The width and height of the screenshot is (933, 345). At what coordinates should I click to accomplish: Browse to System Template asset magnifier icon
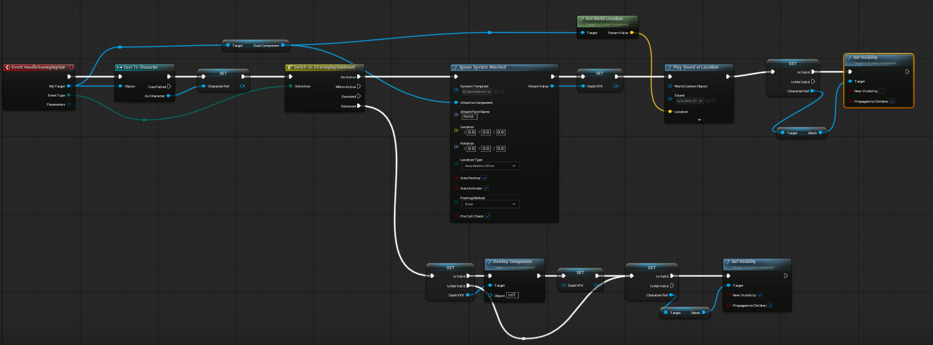tap(502, 92)
